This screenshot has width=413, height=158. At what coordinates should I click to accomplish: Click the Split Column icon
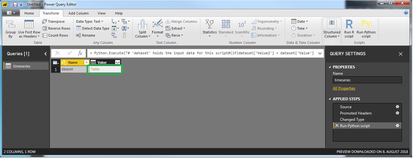[142, 25]
